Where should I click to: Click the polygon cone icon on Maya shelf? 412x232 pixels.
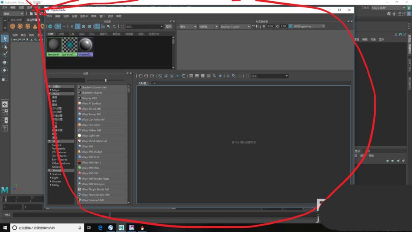pyautogui.click(x=35, y=26)
